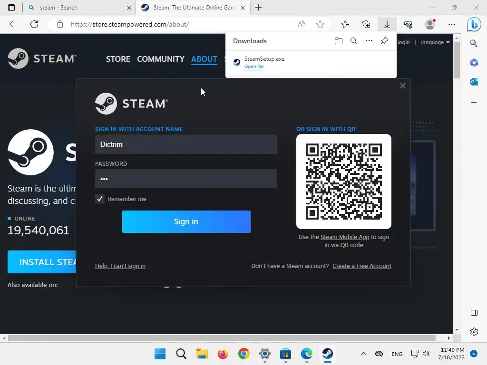Click Create a Free Account link
Image resolution: width=487 pixels, height=365 pixels.
pos(362,266)
